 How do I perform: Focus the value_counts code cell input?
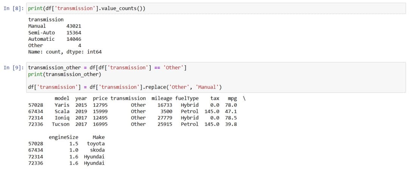(x=216, y=9)
